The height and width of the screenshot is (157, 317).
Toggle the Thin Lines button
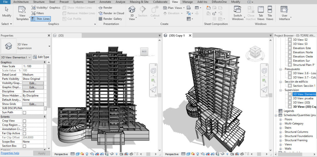[x=41, y=19]
